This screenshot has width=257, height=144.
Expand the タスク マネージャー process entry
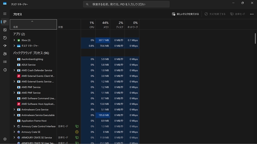click(14, 46)
